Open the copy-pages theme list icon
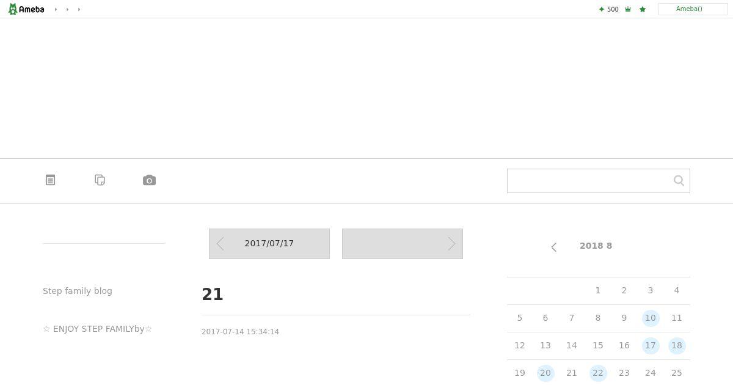The height and width of the screenshot is (385, 733). 100,180
